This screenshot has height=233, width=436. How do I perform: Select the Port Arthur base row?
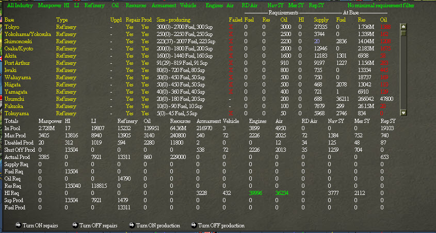(x=17, y=63)
